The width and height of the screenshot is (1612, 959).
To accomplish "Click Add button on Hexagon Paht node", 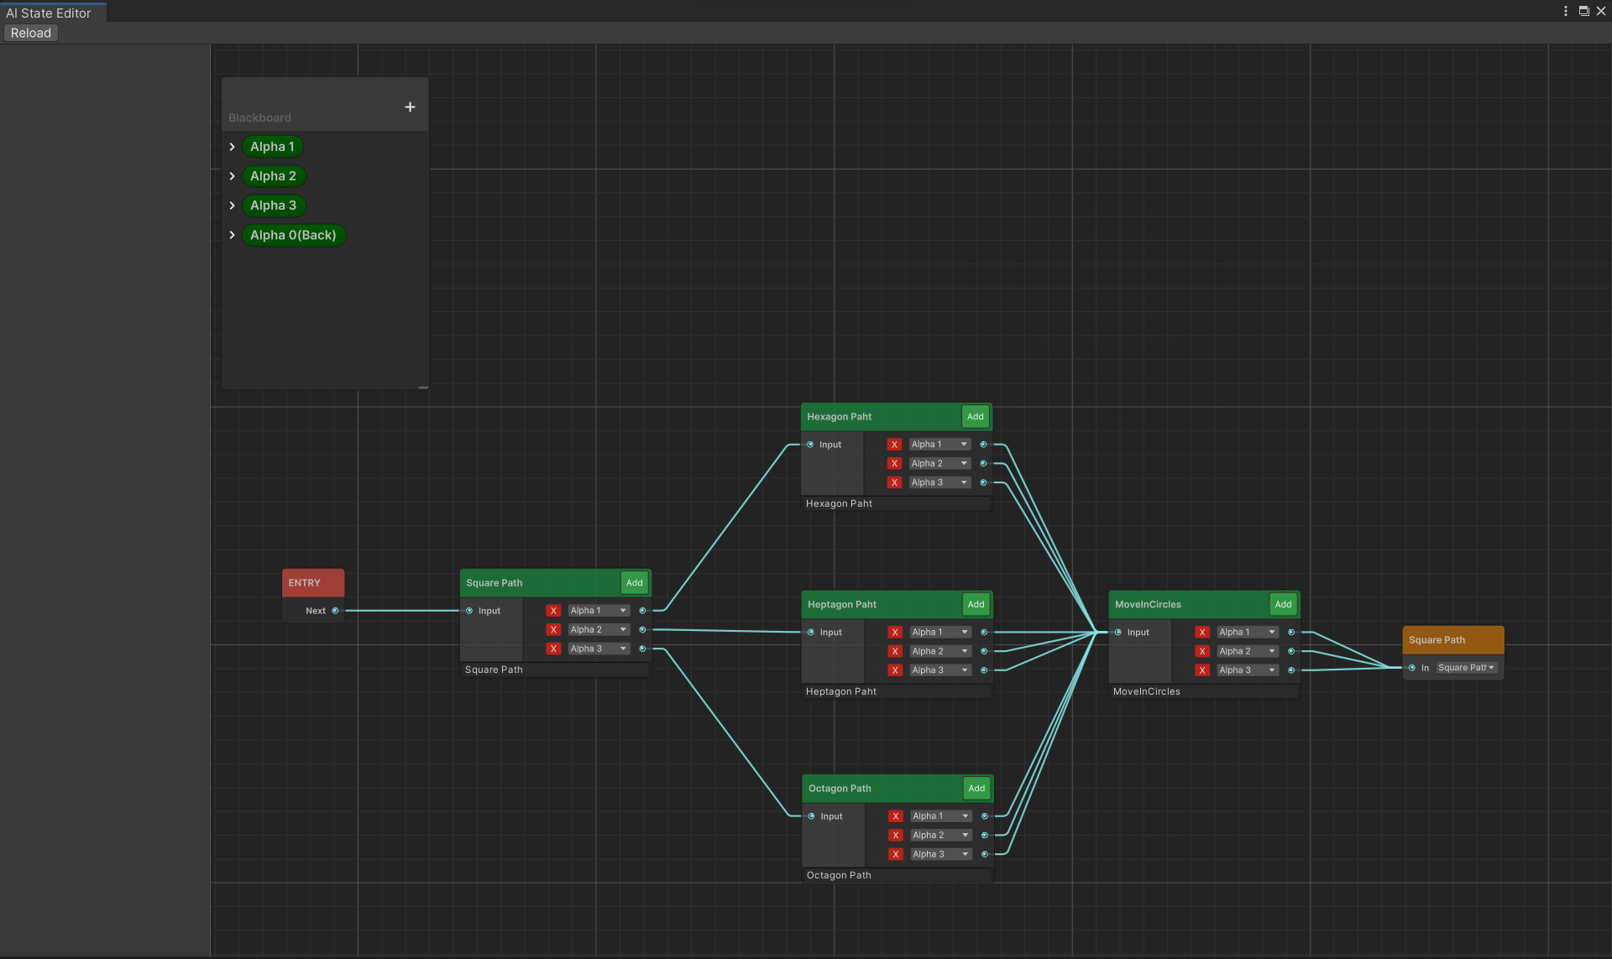I will [975, 416].
